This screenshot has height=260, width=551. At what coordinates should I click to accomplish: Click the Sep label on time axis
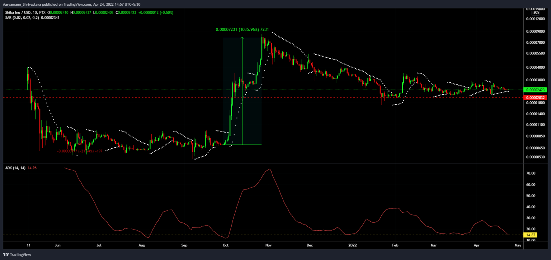click(184, 246)
